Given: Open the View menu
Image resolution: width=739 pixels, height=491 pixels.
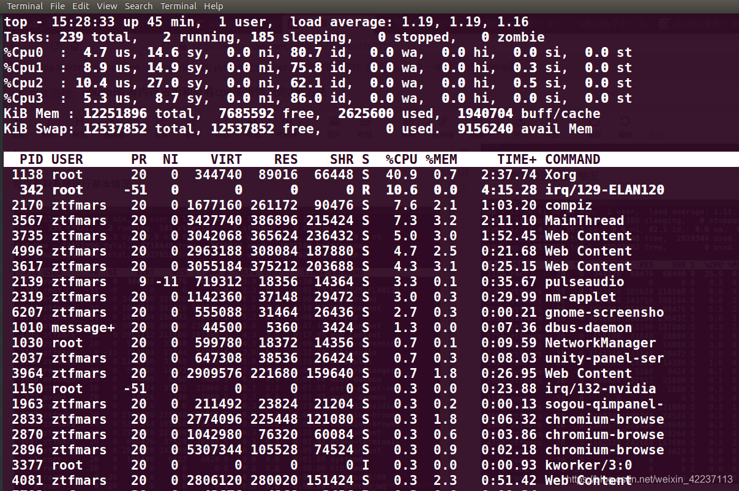Looking at the screenshot, I should 107,6.
